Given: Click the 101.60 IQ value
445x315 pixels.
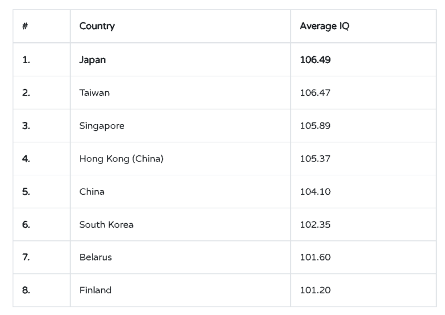Looking at the screenshot, I should coord(315,257).
